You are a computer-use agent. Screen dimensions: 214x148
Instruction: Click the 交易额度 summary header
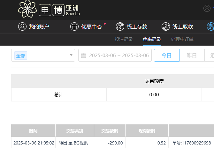(x=154, y=81)
